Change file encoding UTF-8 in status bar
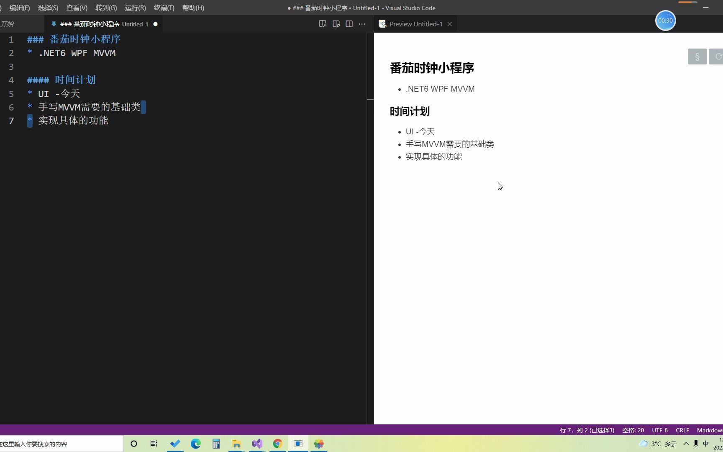This screenshot has width=723, height=452. [x=660, y=430]
